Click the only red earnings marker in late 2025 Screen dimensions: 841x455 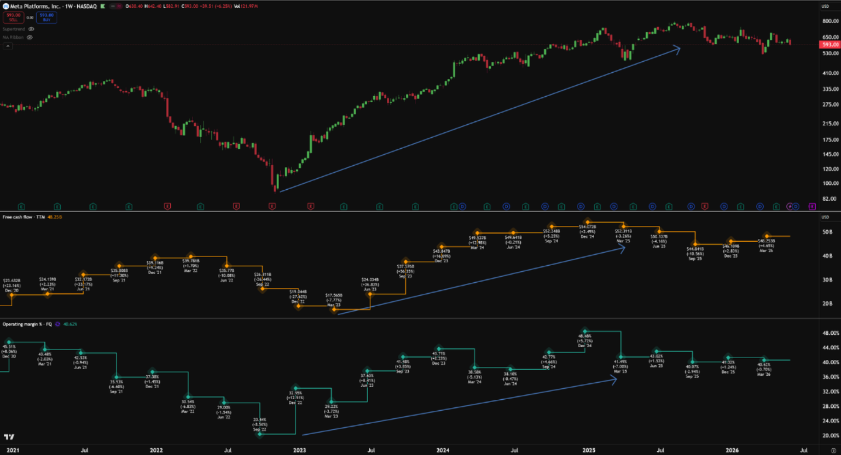705,206
